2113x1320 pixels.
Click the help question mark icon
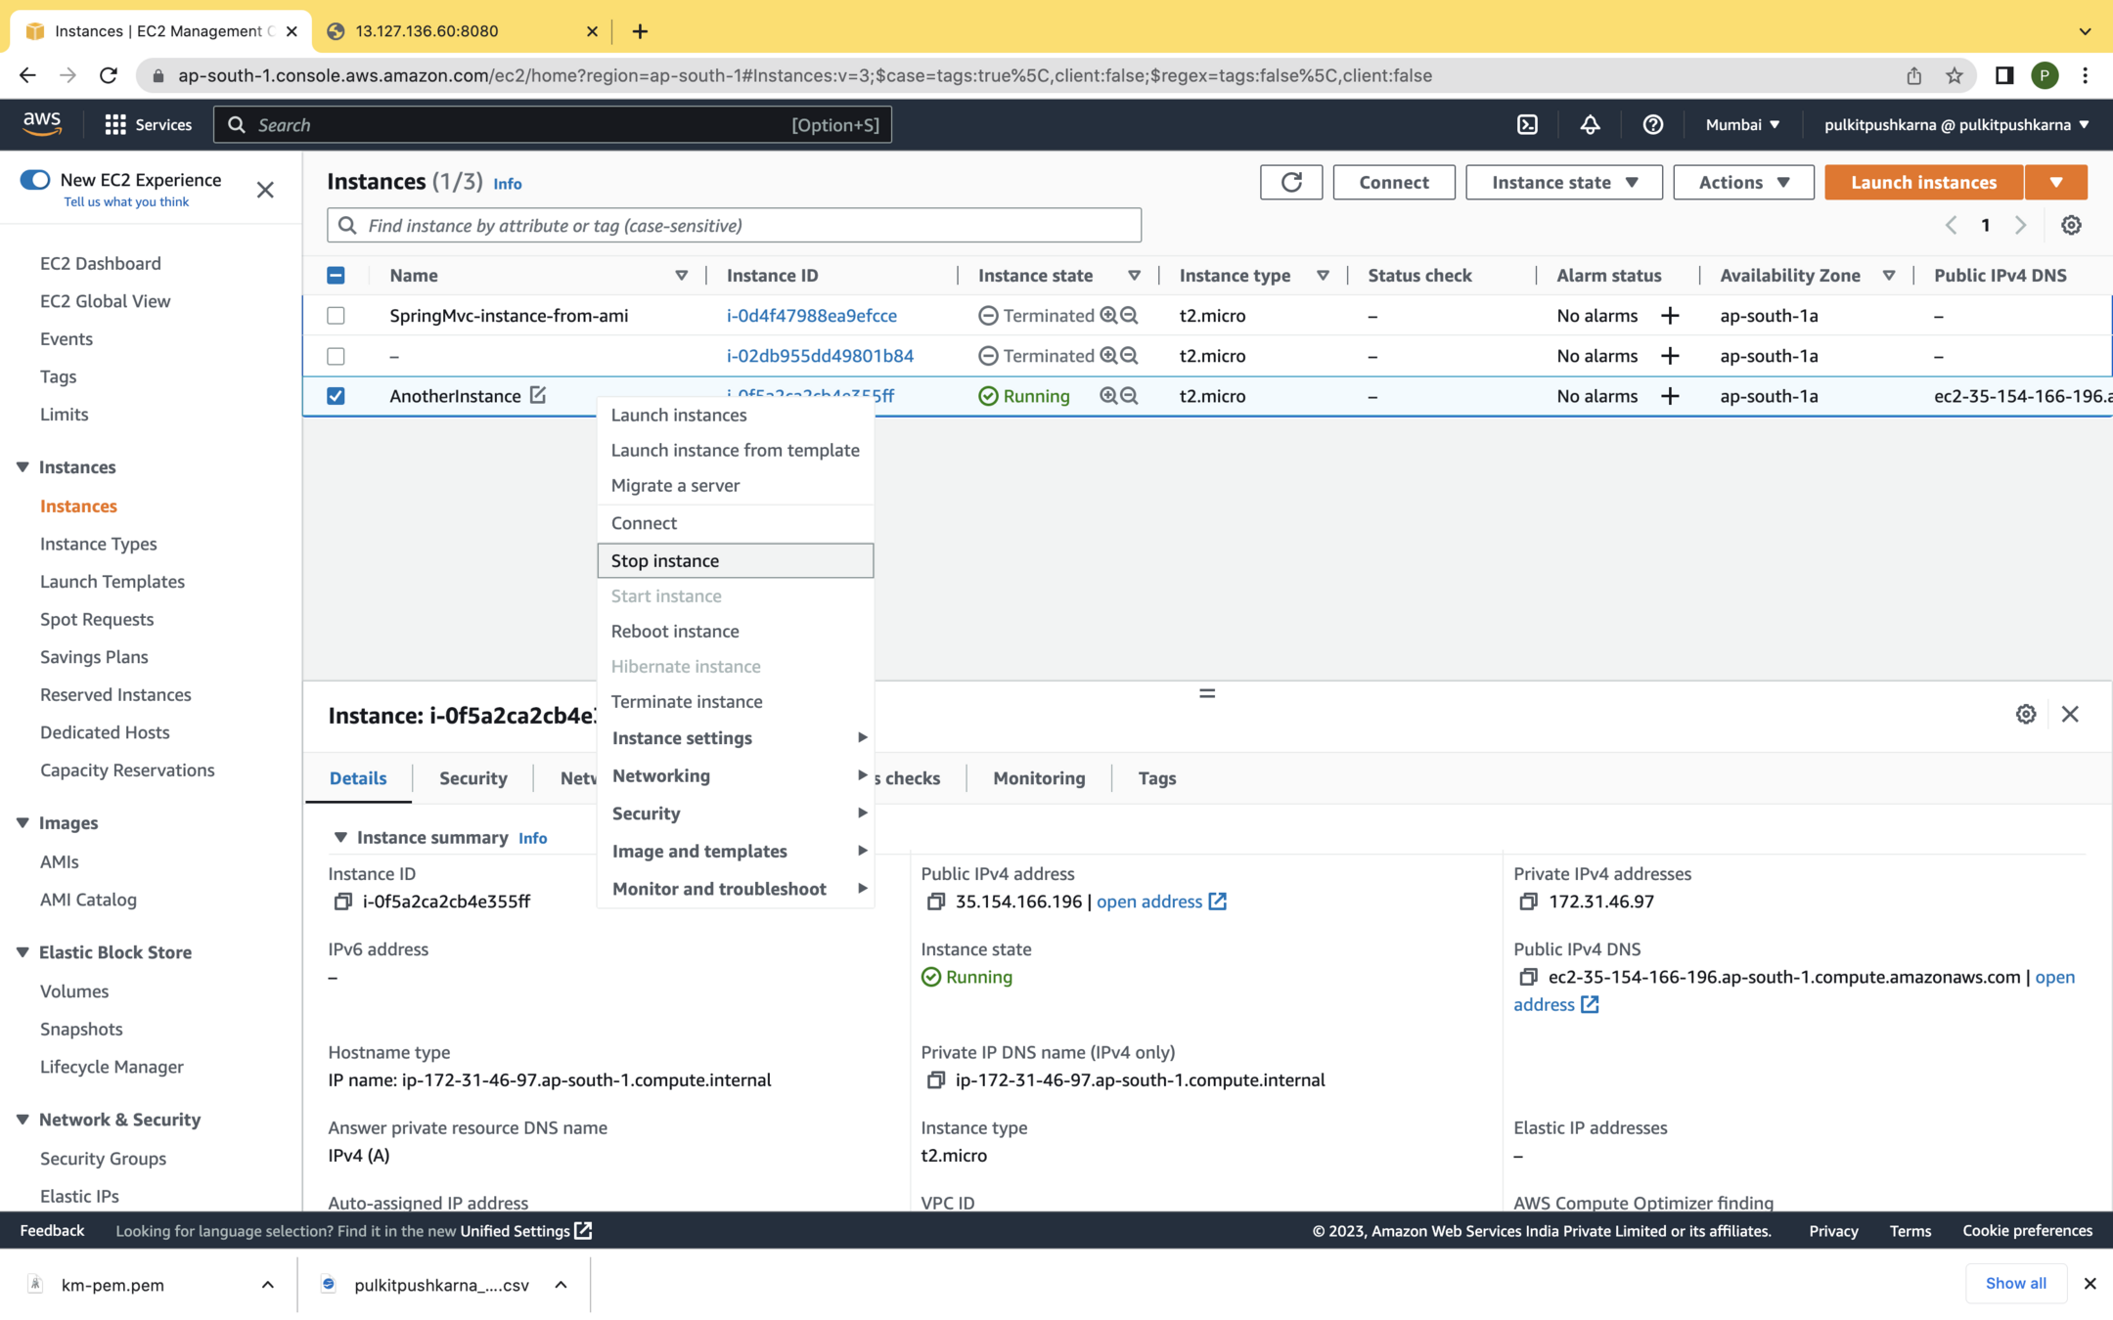(x=1652, y=124)
